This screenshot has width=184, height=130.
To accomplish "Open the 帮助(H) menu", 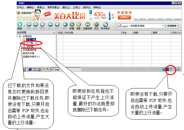I will click(x=97, y=7).
